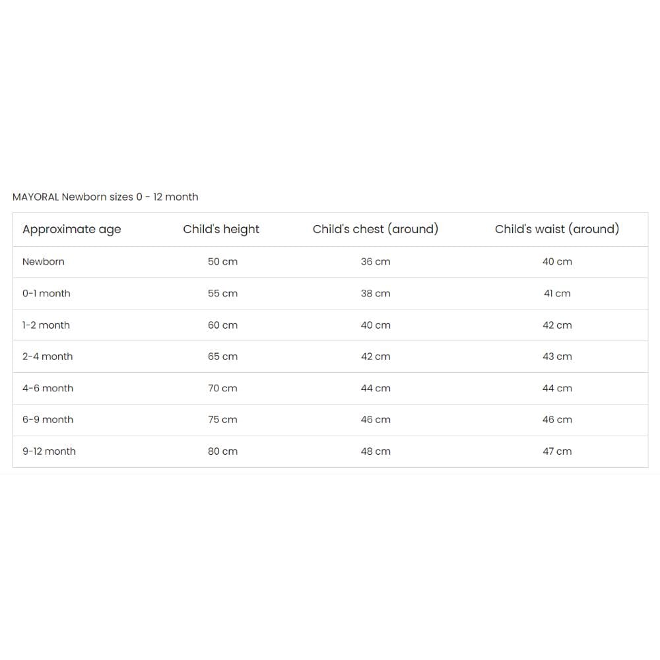This screenshot has height=660, width=660.
Task: Select the 38 cm chest cell
Action: (x=376, y=294)
